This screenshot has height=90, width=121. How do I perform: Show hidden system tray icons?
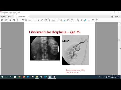point(102,77)
